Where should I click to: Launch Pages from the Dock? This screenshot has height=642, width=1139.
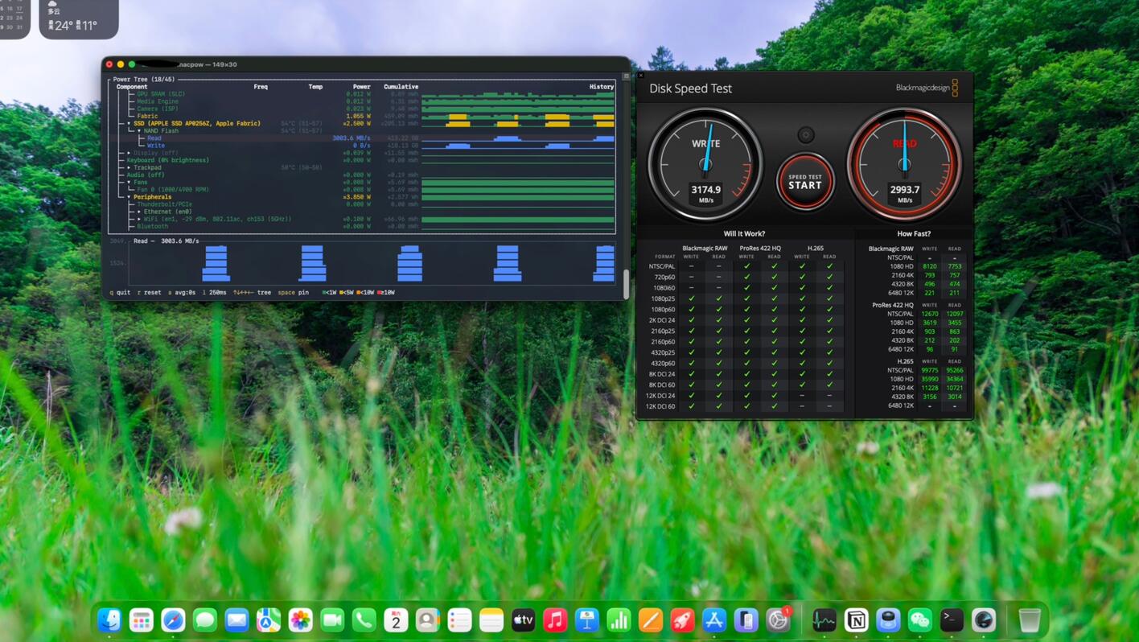coord(650,620)
